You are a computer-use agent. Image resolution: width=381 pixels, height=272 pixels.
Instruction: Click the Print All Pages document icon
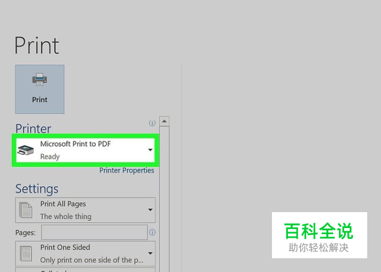click(26, 210)
